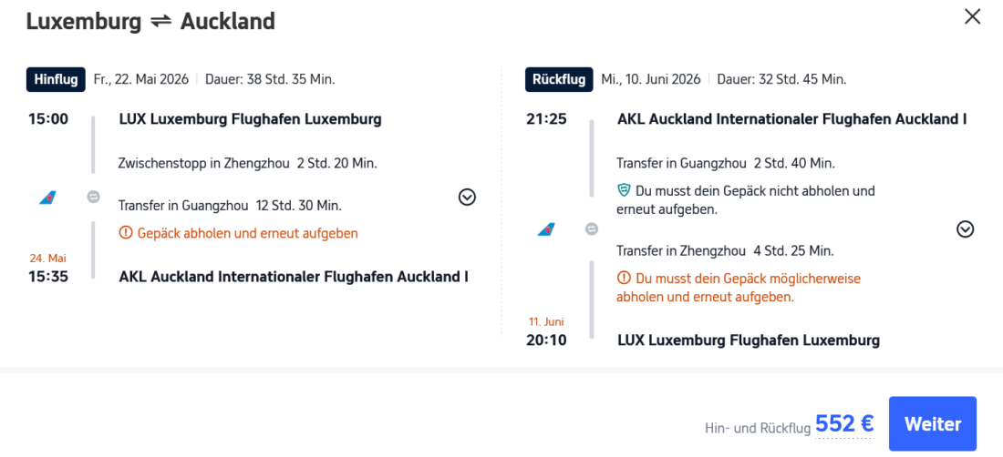The height and width of the screenshot is (457, 1003).
Task: Expand the return flight details chevron
Action: click(x=966, y=229)
